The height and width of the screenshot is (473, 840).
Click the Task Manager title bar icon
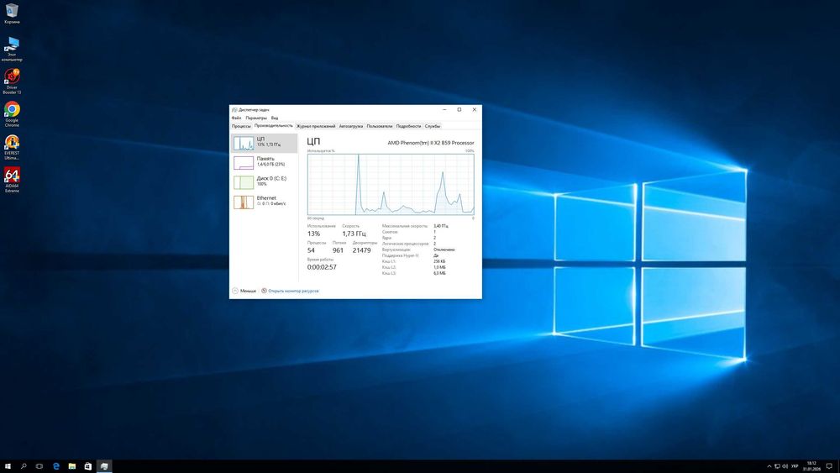(x=234, y=110)
